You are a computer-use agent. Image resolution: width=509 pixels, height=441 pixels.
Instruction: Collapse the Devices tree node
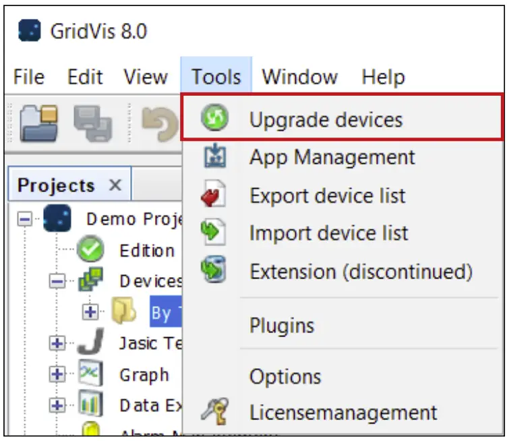point(58,281)
